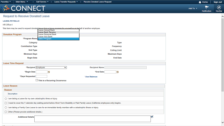Click the Begin Date input field
Screen dimensions: 224x126
(x=42, y=72)
